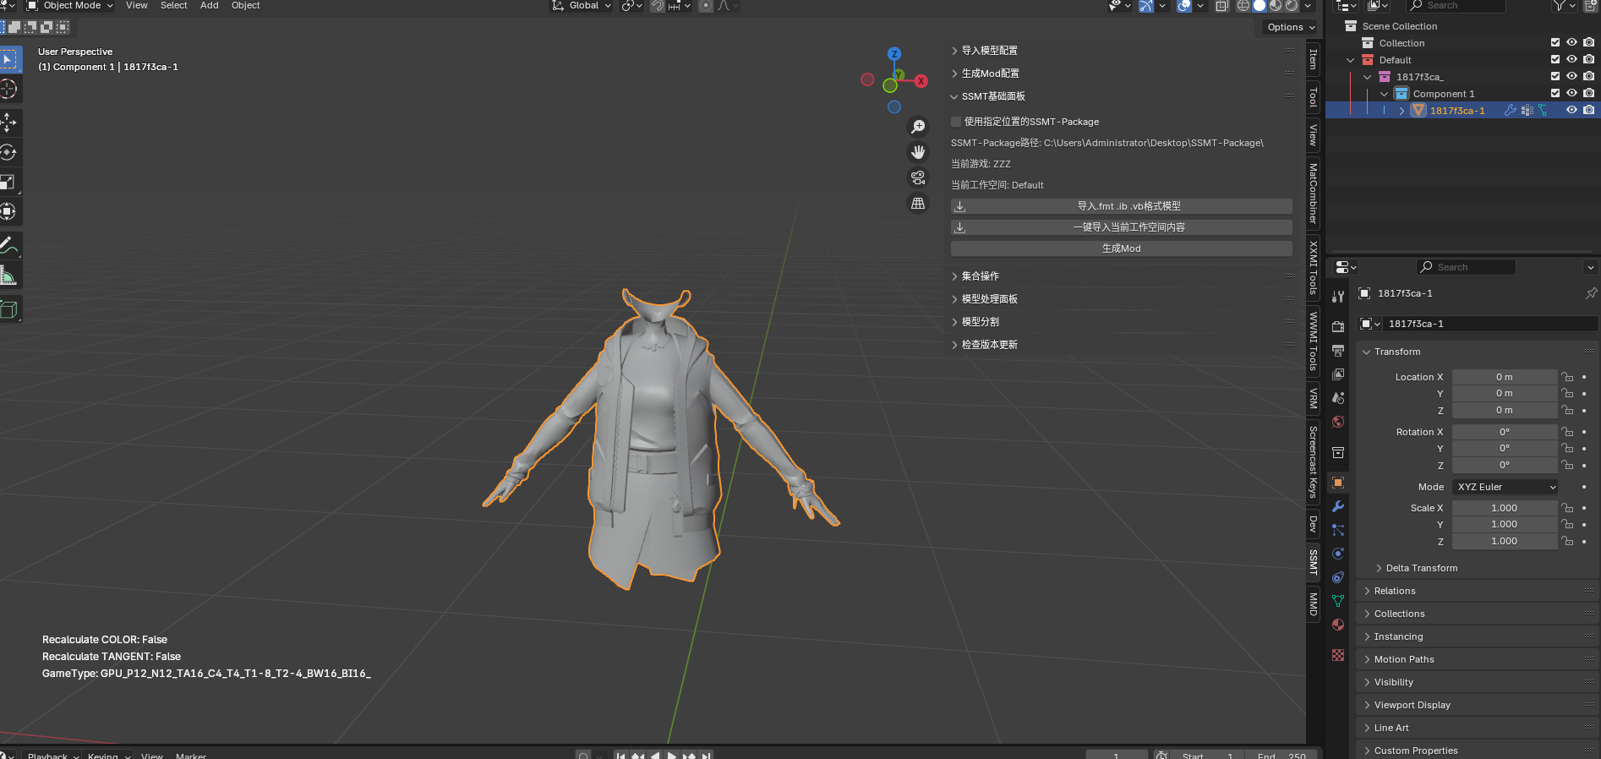Viewport: 1601px width, 759px height.
Task: Lock the Location X value
Action: tap(1567, 377)
